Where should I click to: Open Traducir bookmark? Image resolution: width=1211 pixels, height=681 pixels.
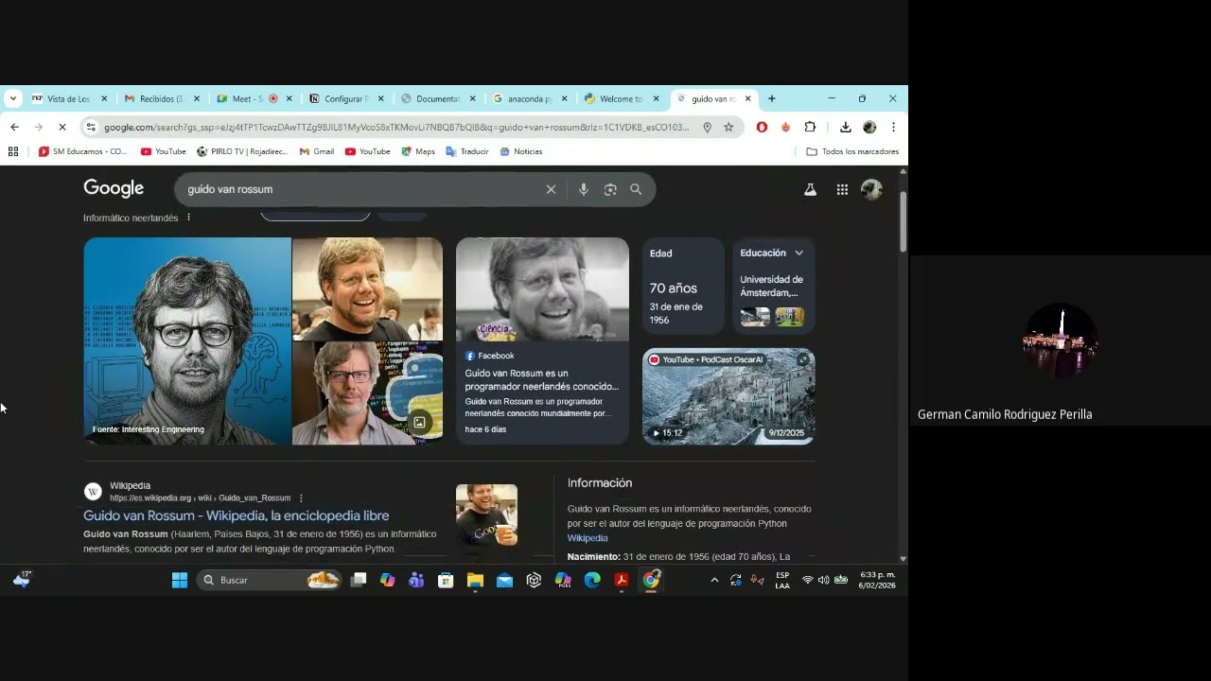(466, 151)
